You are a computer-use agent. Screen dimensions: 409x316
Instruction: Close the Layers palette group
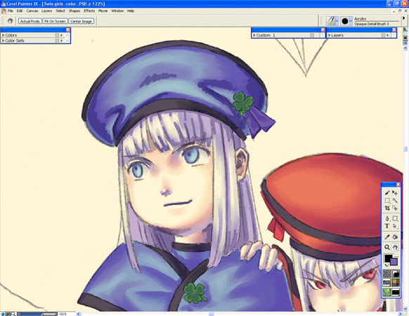point(394,29)
